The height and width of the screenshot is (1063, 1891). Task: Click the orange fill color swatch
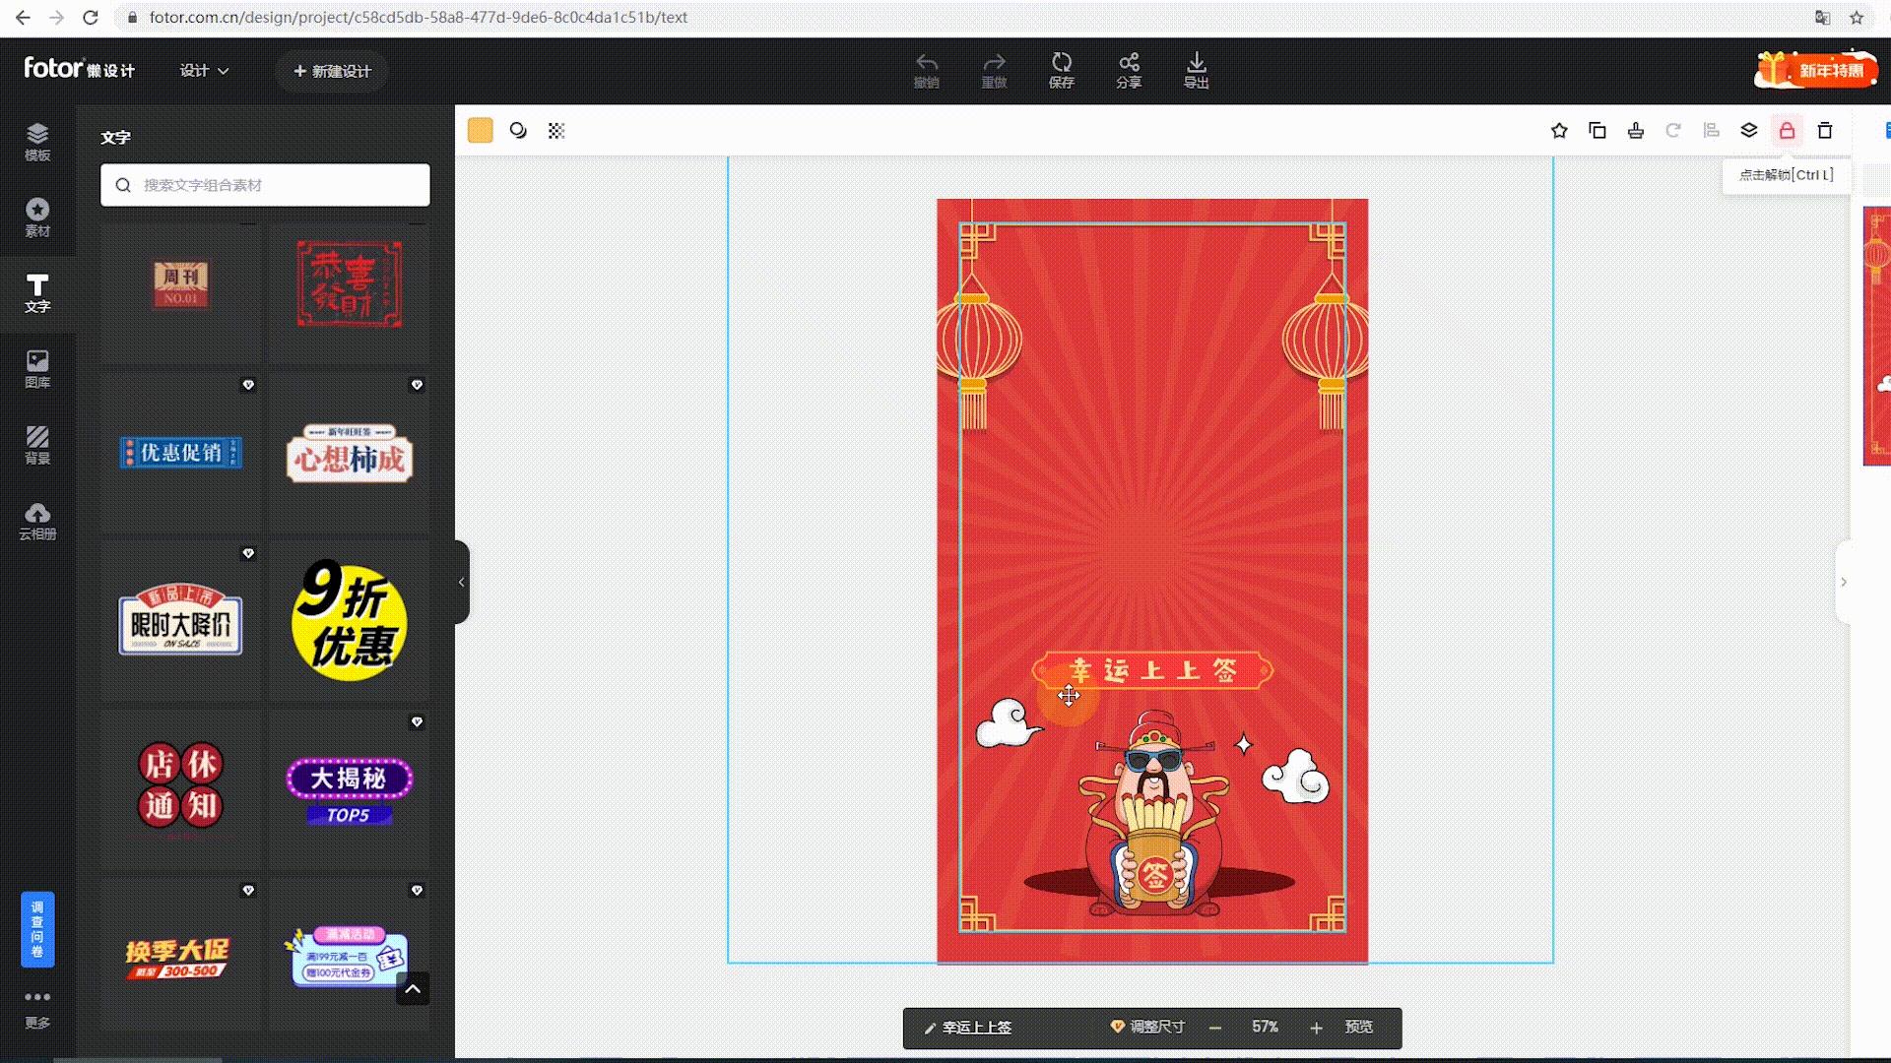480,130
